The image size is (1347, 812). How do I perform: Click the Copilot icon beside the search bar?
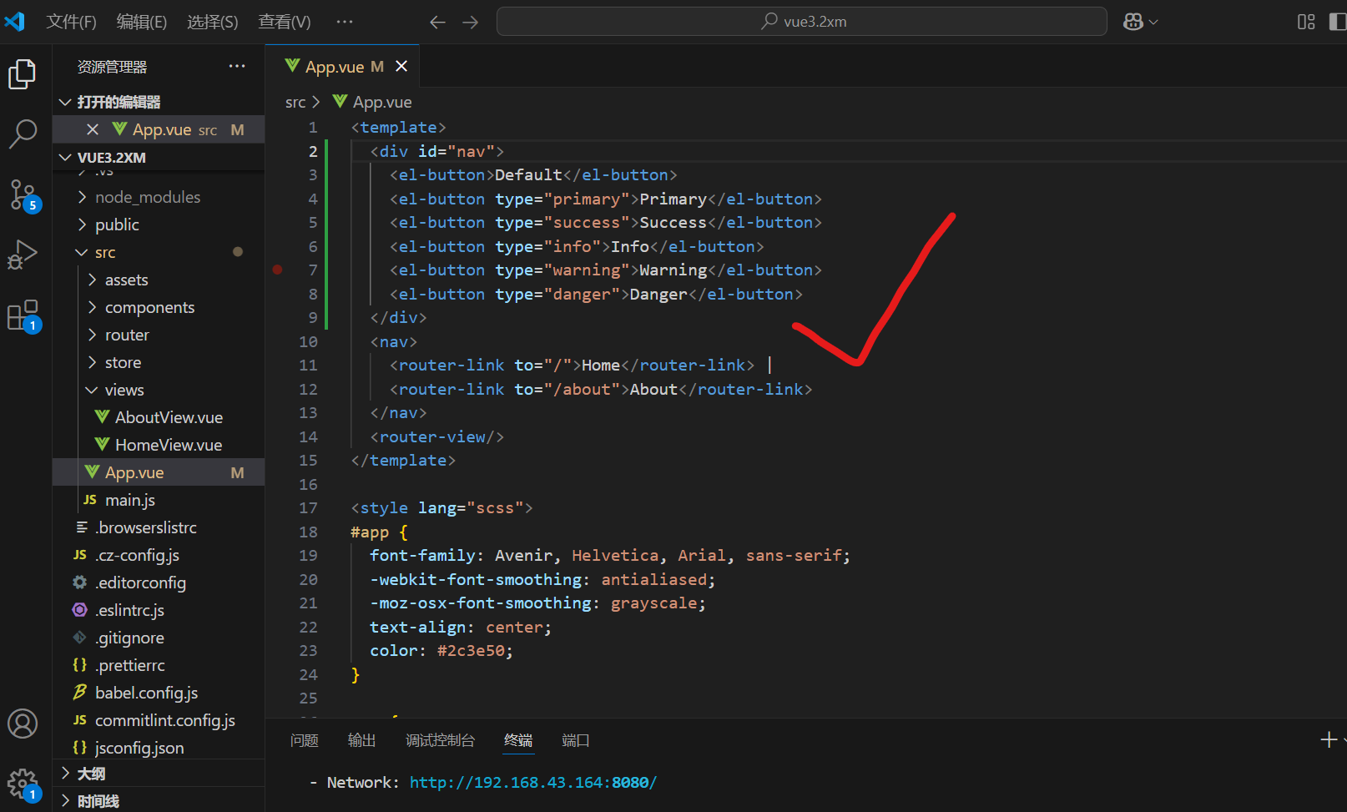[1135, 21]
